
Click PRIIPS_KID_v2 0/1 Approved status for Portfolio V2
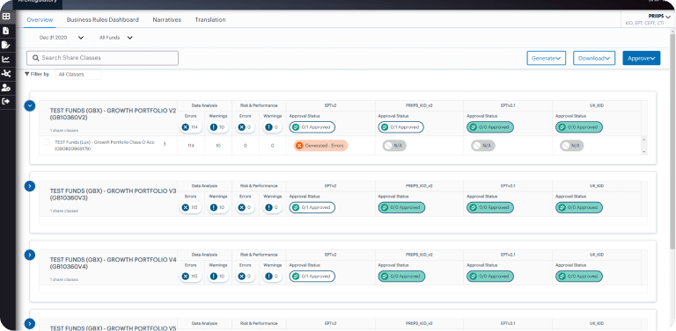401,127
